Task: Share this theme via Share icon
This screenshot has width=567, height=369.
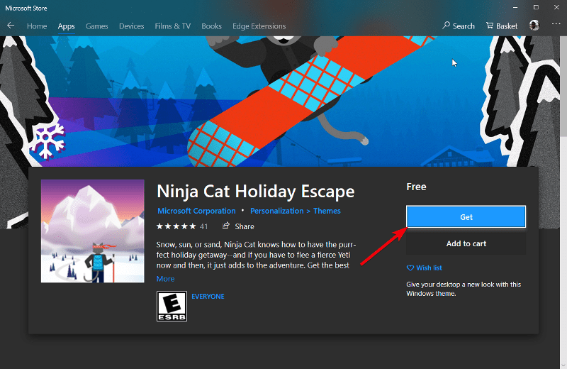Action: 238,226
